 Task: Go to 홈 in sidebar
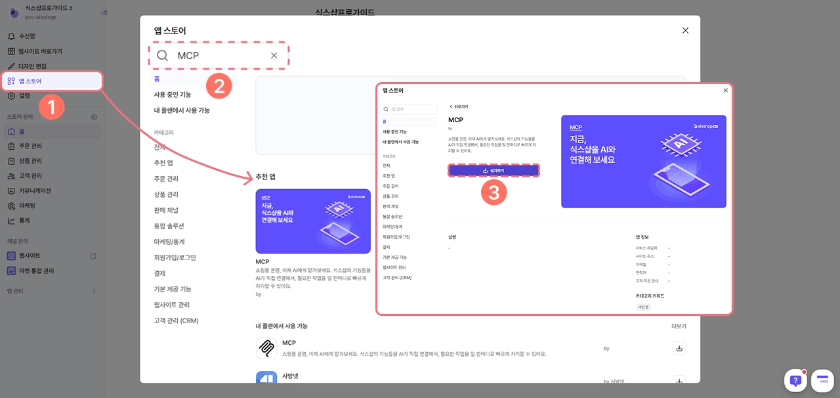point(51,131)
